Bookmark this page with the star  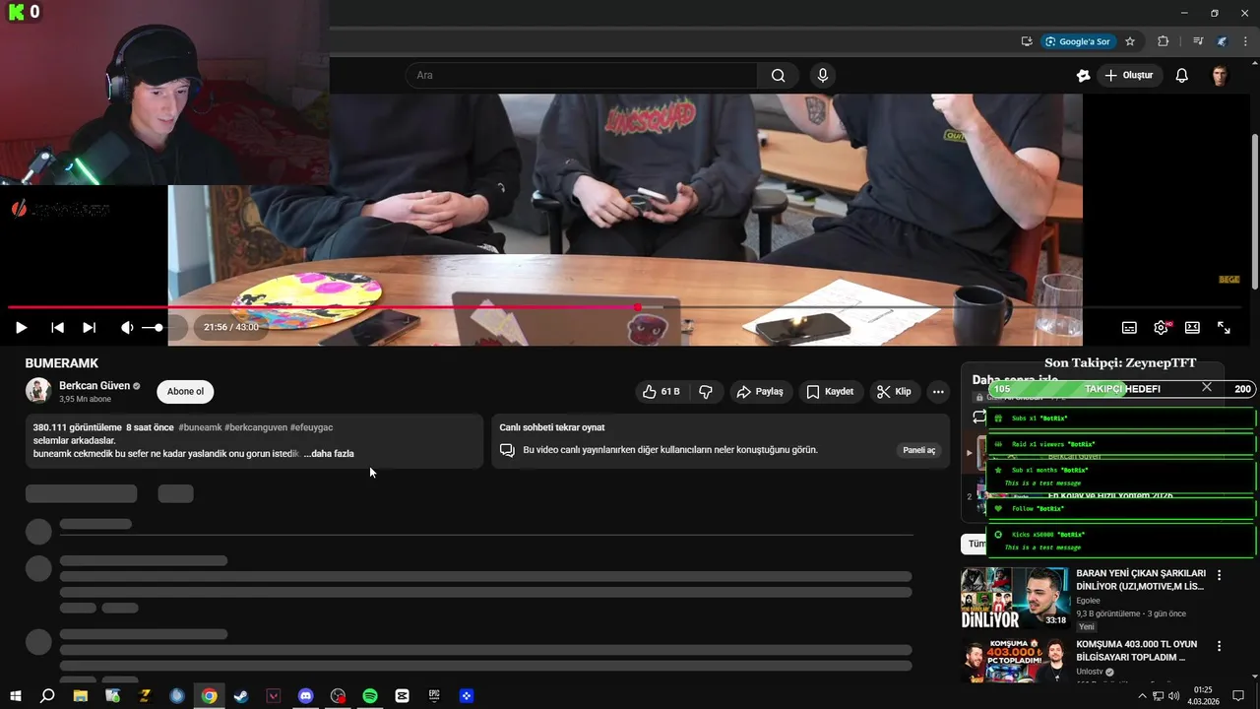tap(1130, 41)
